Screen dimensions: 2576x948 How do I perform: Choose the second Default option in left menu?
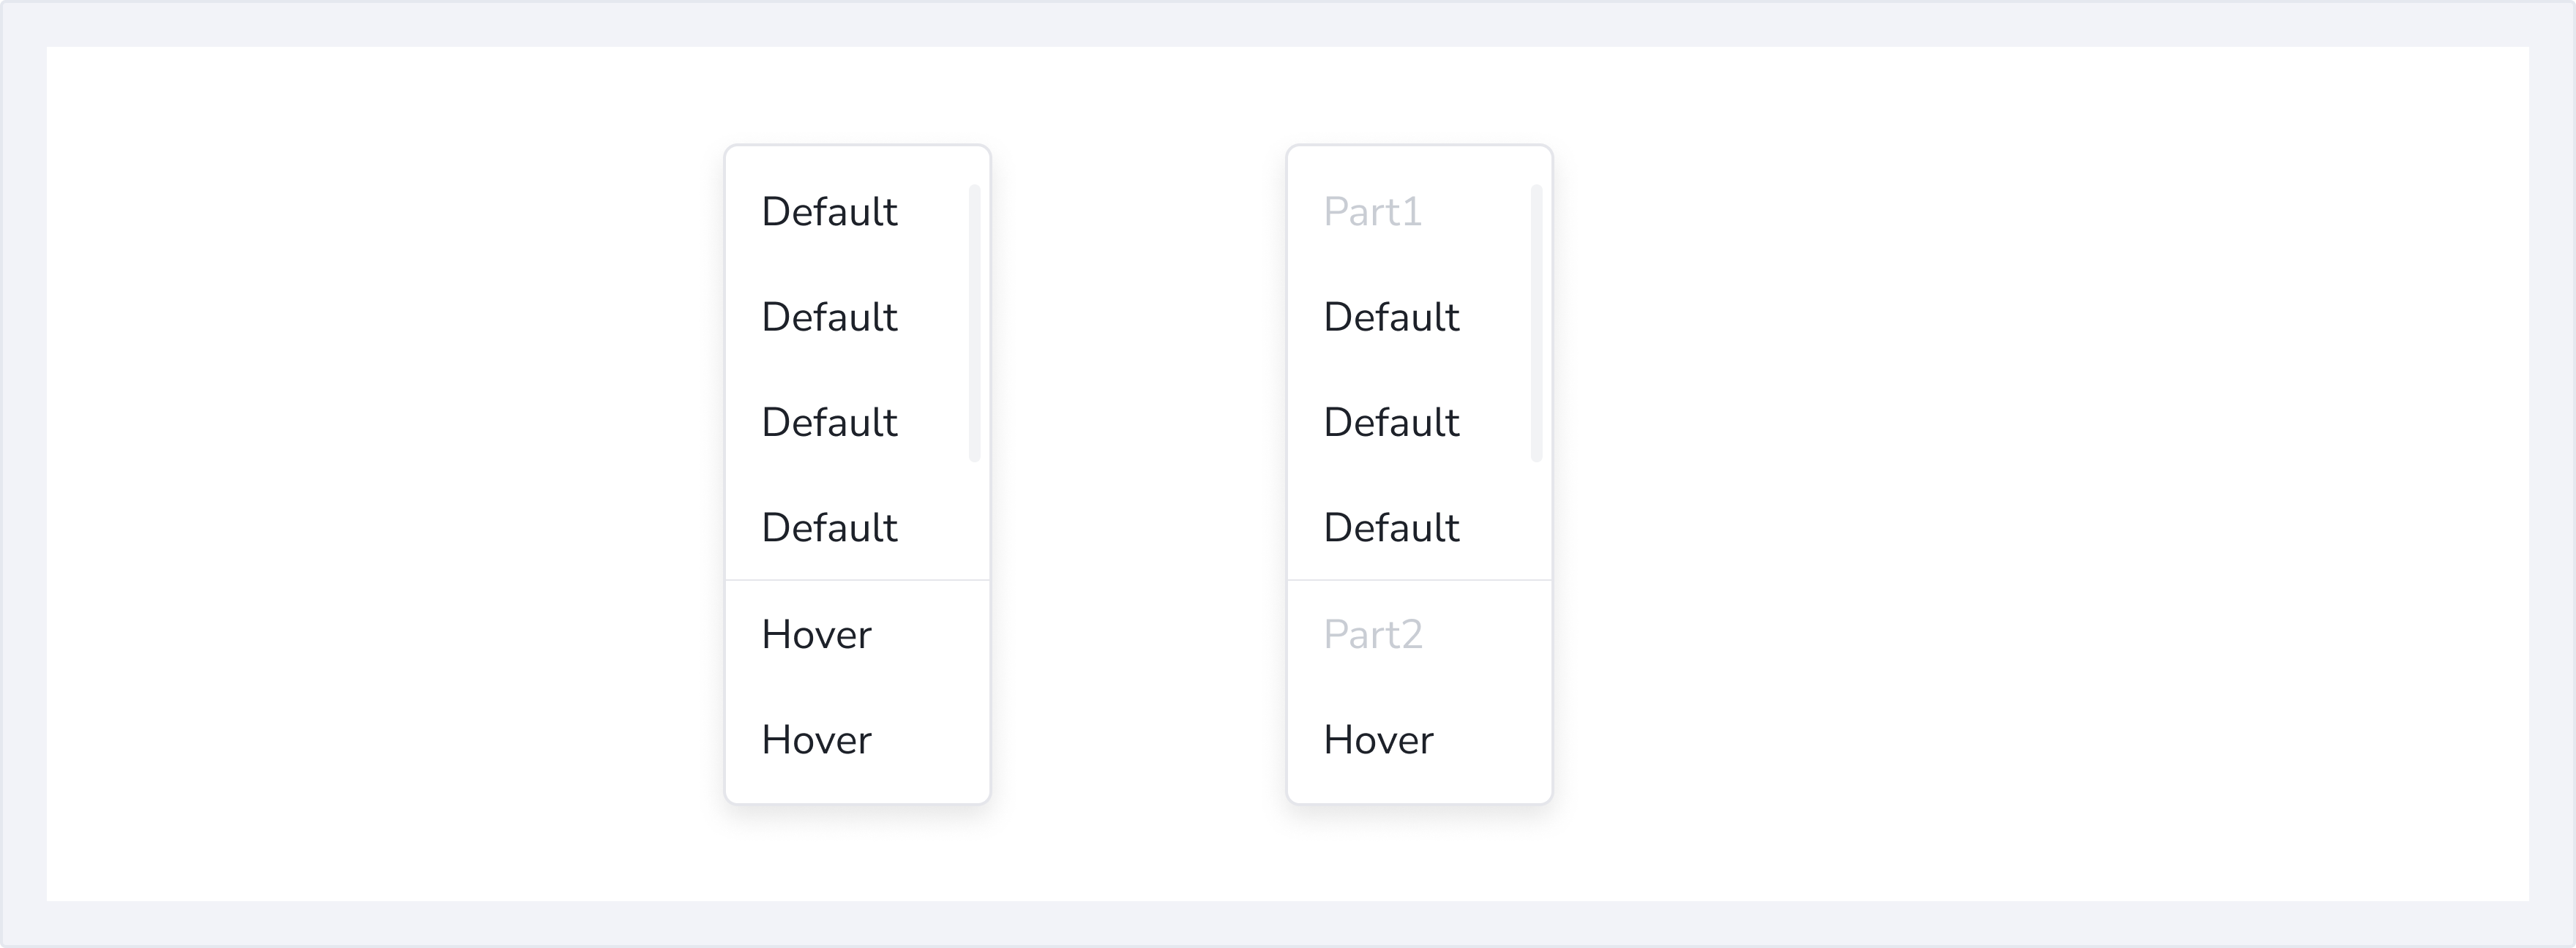coord(829,317)
